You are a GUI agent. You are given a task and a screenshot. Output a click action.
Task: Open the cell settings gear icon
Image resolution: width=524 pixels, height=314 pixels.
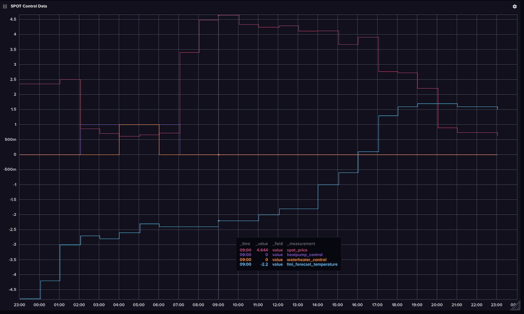click(515, 6)
